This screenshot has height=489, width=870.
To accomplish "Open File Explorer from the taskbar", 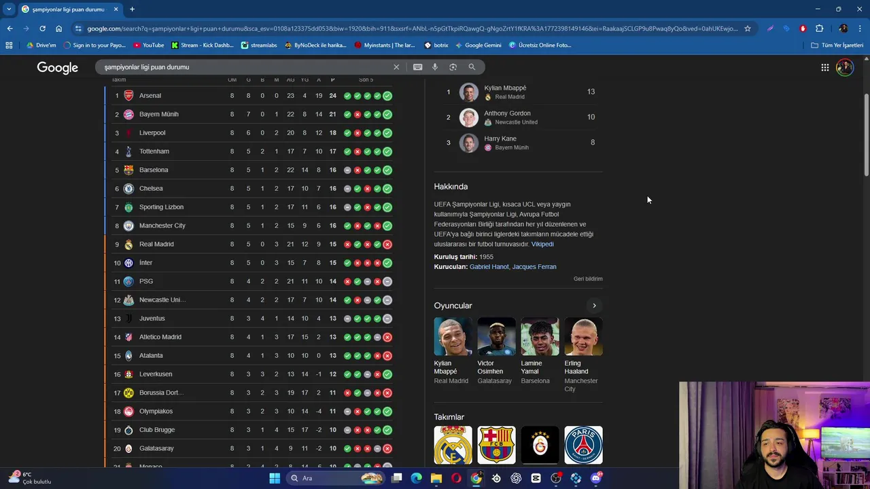I will tap(436, 478).
